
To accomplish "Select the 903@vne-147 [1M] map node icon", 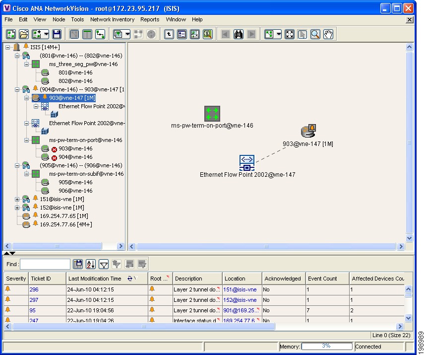I will [x=308, y=131].
